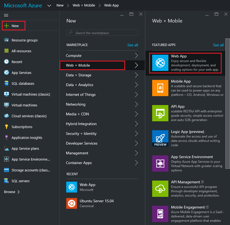Expand the Compute category chevron

pyautogui.click(x=136, y=56)
